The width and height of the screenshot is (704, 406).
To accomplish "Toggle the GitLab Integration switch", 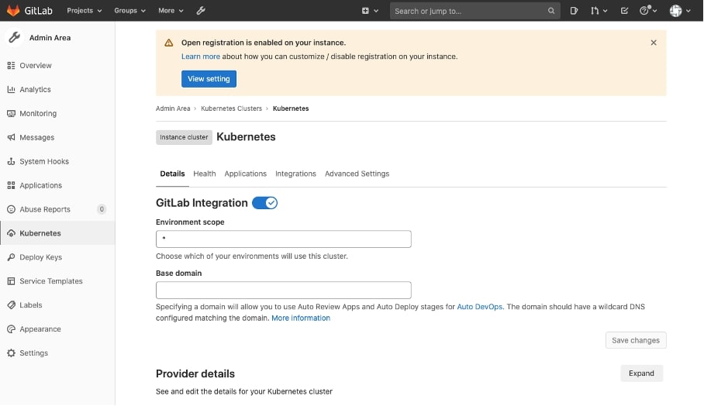I will [x=264, y=203].
